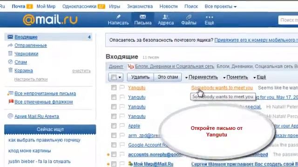Click the Спам blocked icon
The width and height of the screenshot is (298, 167).
[x=10, y=62]
